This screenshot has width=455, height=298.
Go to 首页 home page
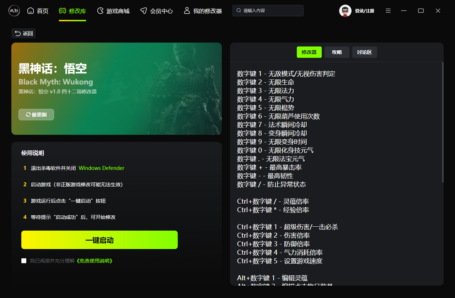[x=38, y=11]
